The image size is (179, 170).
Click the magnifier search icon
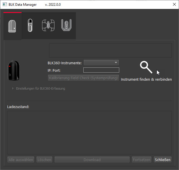146,67
